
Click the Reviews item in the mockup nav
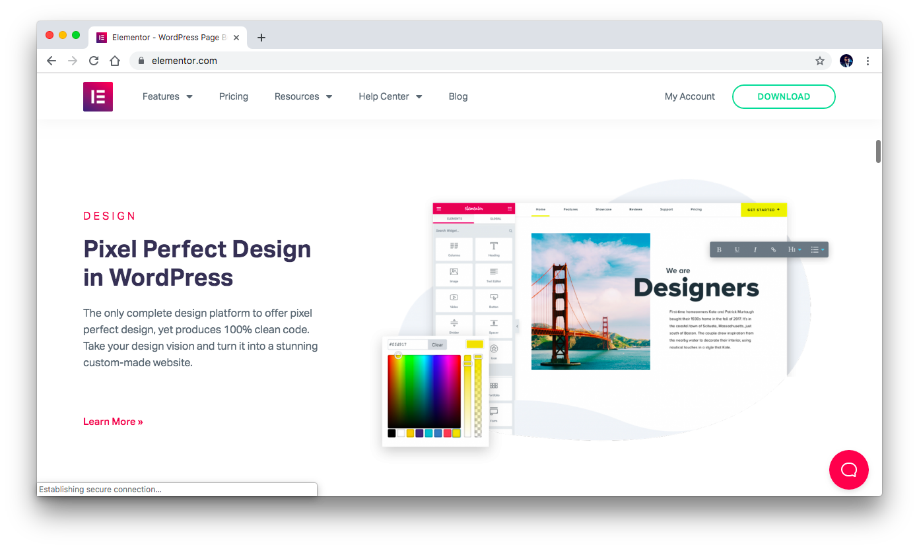coord(636,209)
